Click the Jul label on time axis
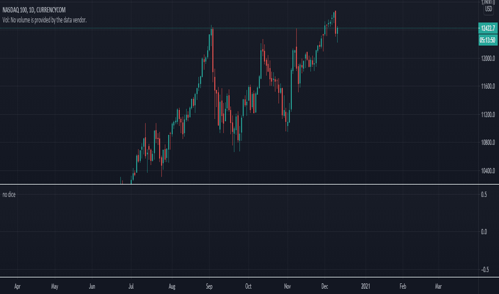 coord(131,287)
